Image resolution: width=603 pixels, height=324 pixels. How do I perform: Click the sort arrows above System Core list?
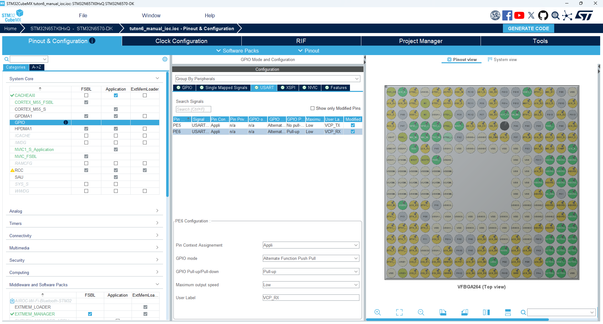tap(40, 89)
